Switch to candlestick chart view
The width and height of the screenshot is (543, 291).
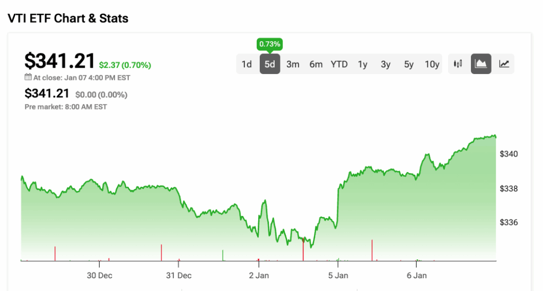pyautogui.click(x=458, y=64)
